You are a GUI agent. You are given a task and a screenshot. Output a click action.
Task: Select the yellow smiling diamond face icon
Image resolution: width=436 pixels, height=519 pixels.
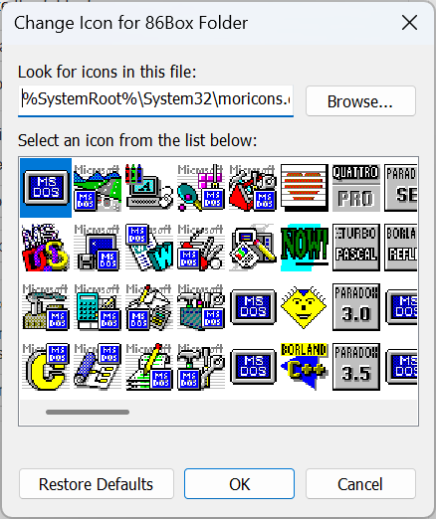305,307
